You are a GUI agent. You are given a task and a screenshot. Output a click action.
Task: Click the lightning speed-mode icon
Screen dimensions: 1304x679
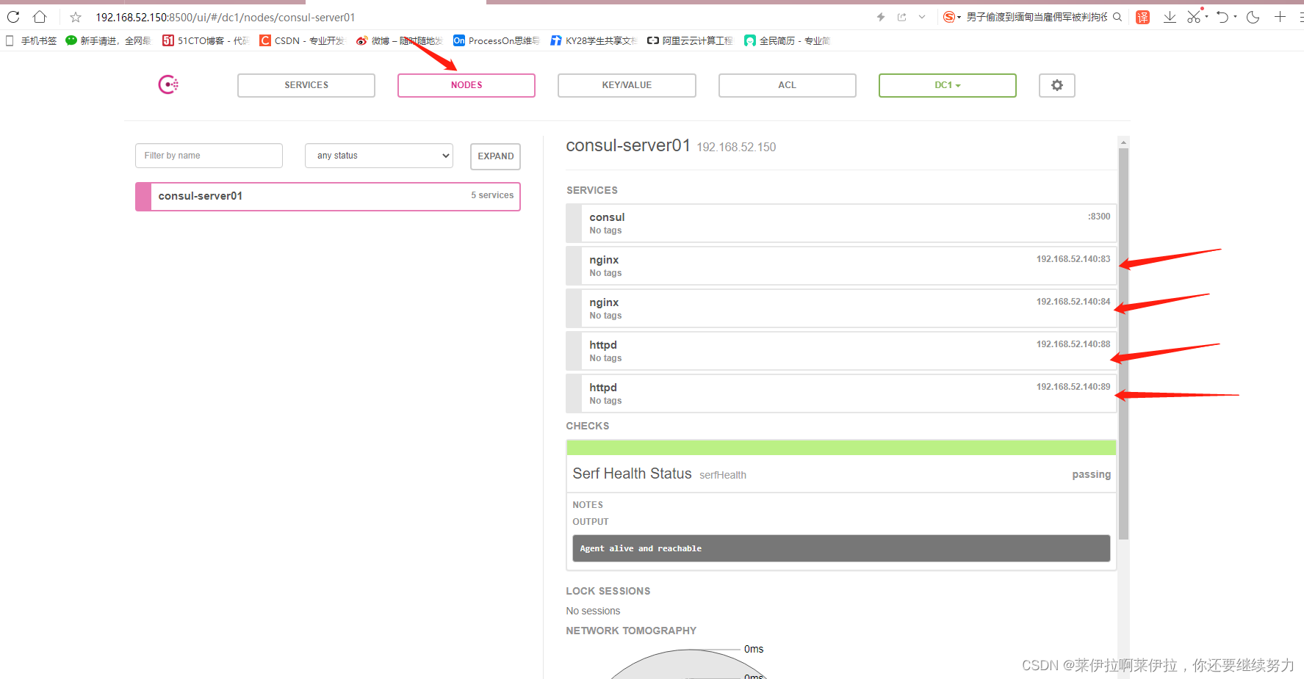pos(881,17)
